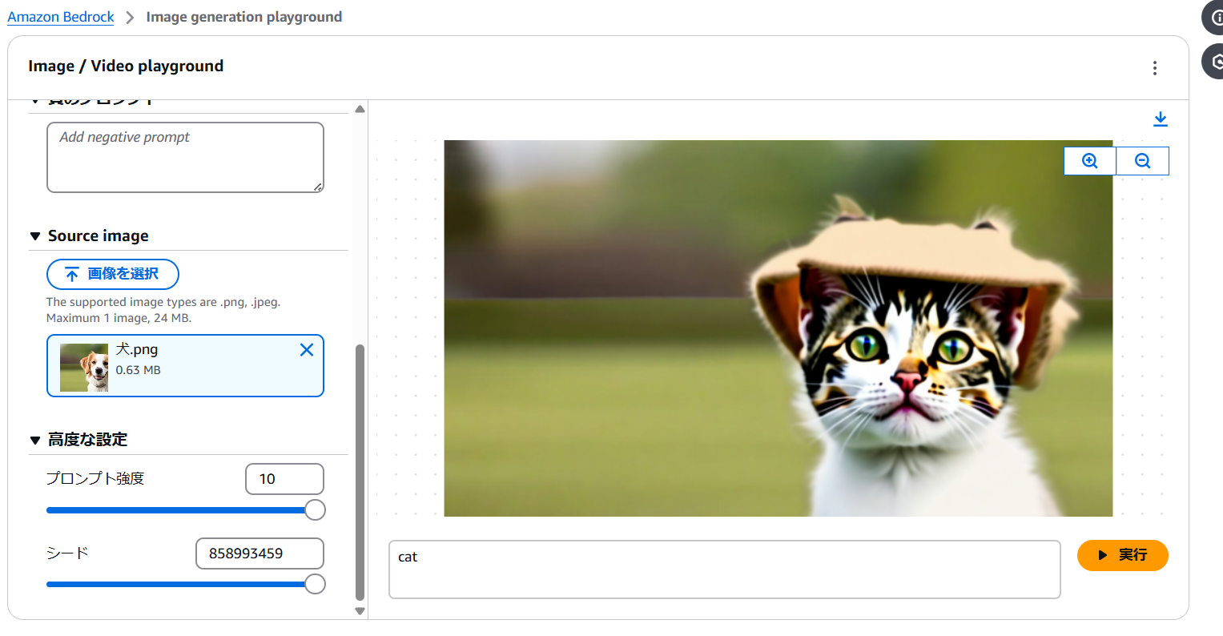Viewport: 1223px width, 636px height.
Task: Collapse the Source image section
Action: (35, 236)
